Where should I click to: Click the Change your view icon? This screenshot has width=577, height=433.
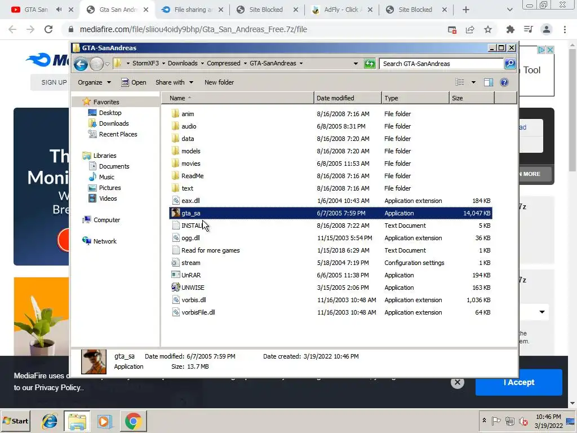(460, 82)
